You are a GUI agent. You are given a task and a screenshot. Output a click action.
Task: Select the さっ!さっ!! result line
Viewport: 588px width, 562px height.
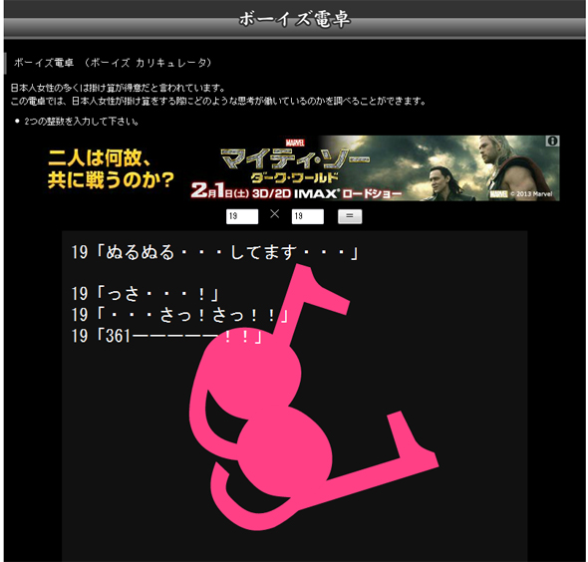pos(180,315)
